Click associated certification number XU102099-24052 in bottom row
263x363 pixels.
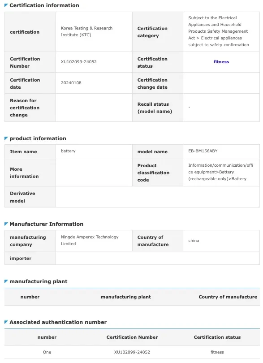coord(132,352)
